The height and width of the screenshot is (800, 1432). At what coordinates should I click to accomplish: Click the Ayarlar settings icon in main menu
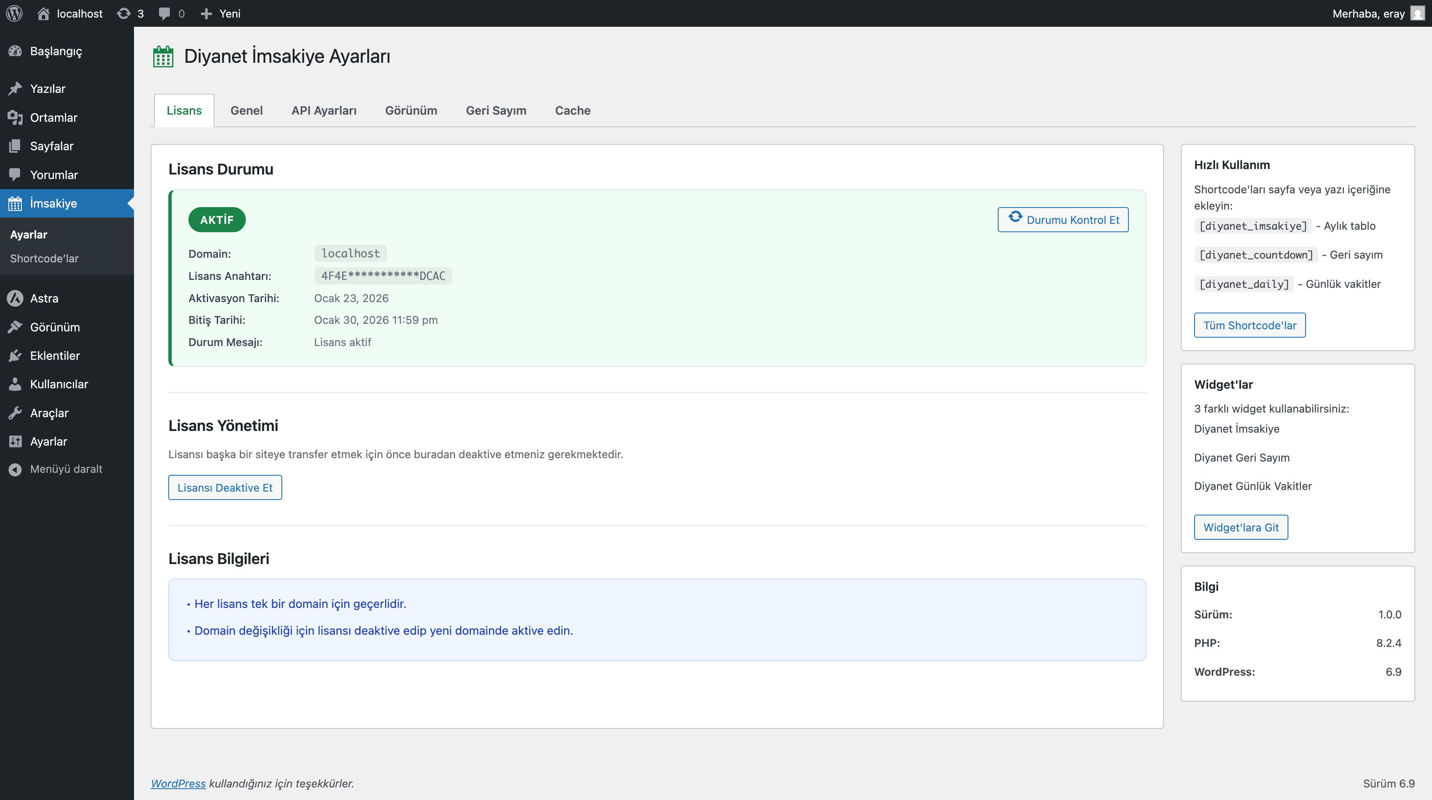15,441
